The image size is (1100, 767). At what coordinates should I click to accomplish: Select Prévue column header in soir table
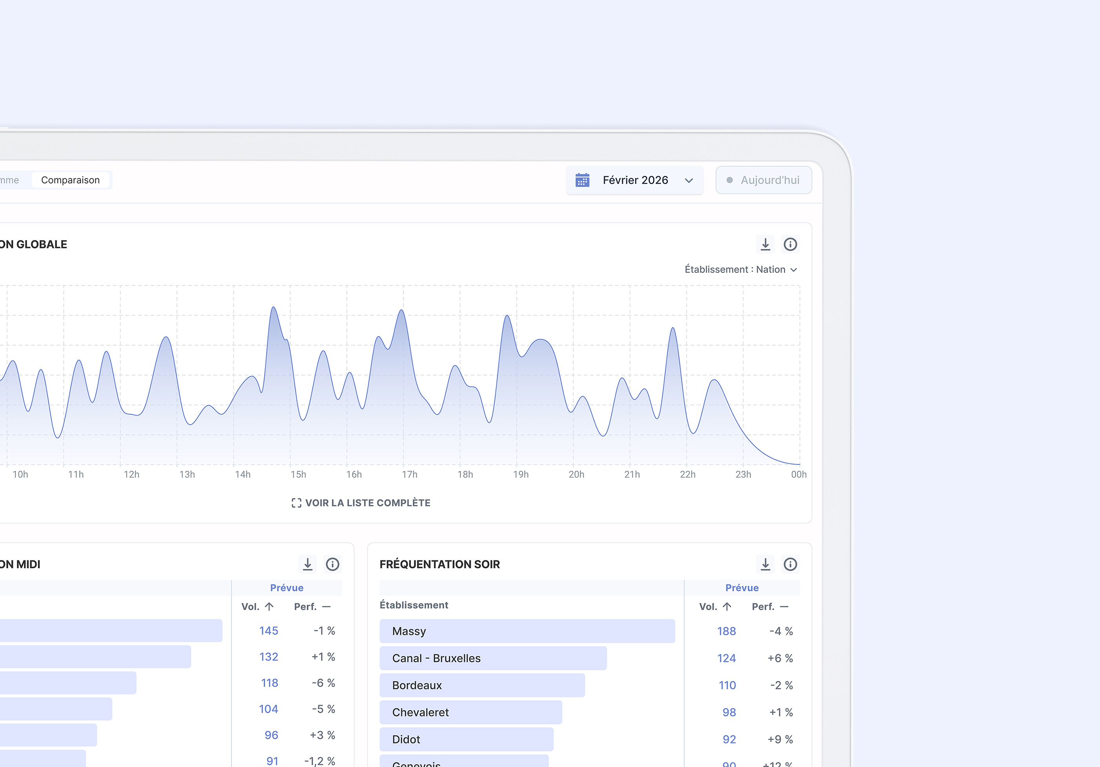coord(742,588)
